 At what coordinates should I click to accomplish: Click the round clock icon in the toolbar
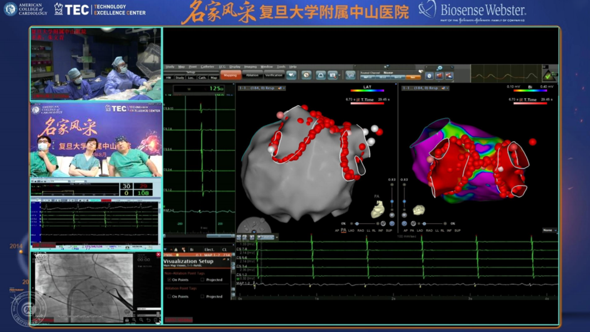(306, 75)
